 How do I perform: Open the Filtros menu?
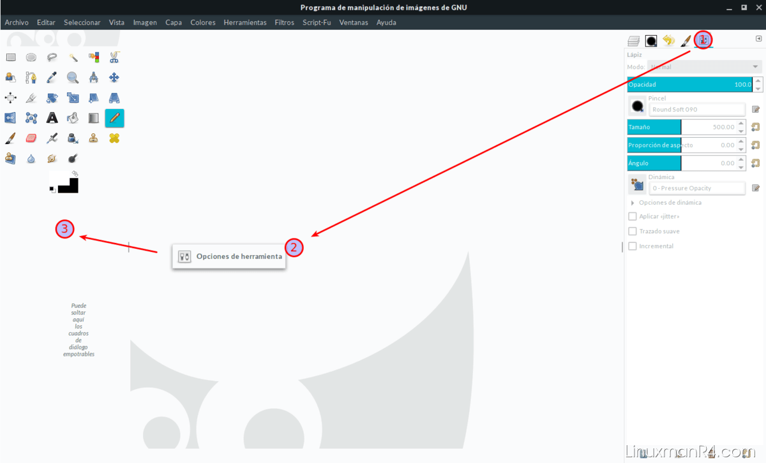[284, 22]
